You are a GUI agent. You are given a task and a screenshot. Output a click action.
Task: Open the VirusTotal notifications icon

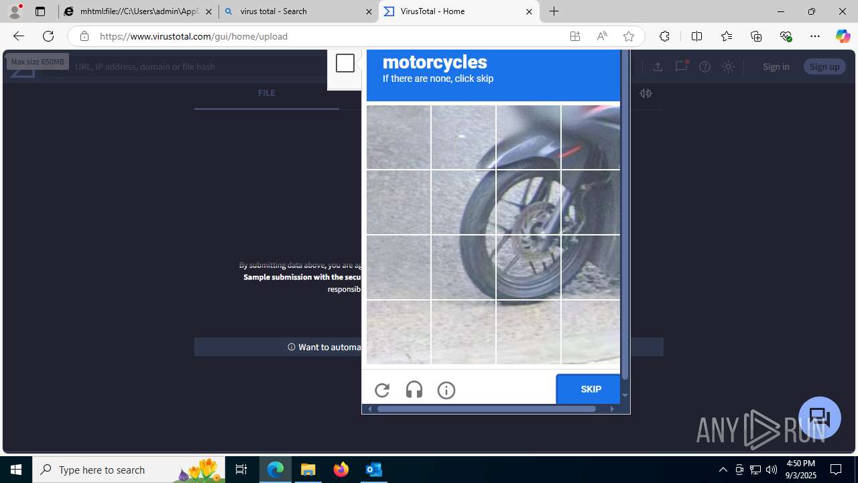coord(681,66)
